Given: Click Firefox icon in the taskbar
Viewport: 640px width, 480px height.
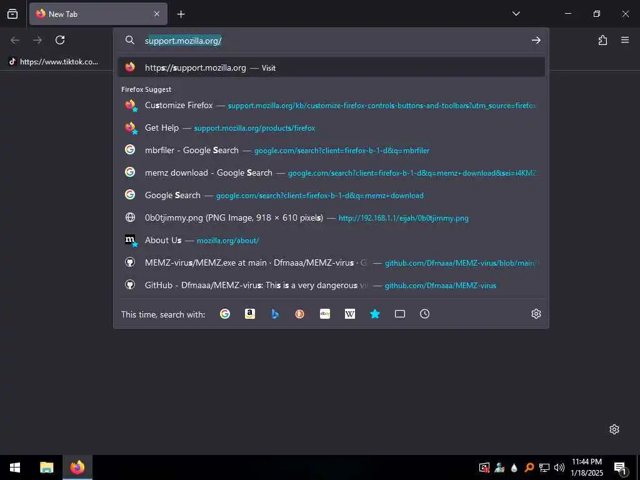Looking at the screenshot, I should (77, 467).
